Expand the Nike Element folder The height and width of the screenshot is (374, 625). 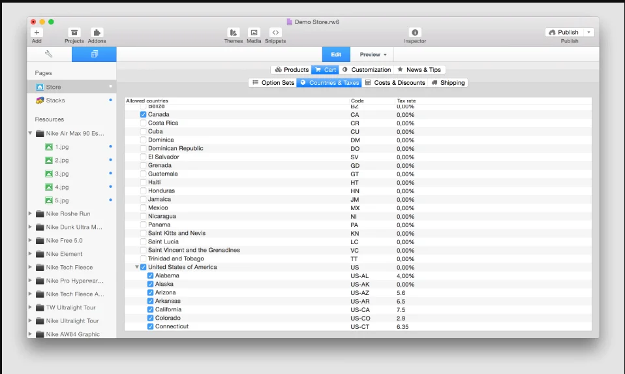point(30,254)
